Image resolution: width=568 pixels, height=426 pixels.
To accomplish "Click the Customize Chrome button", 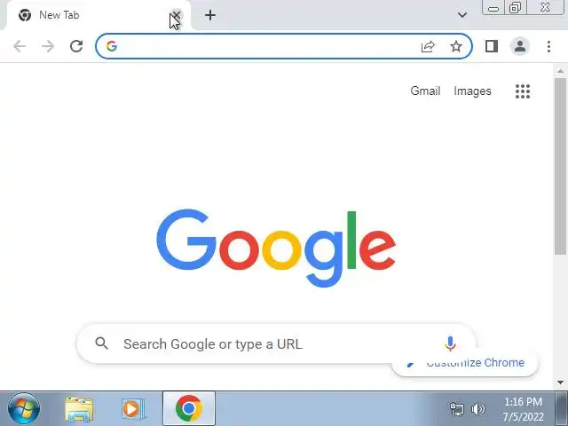I will (465, 363).
